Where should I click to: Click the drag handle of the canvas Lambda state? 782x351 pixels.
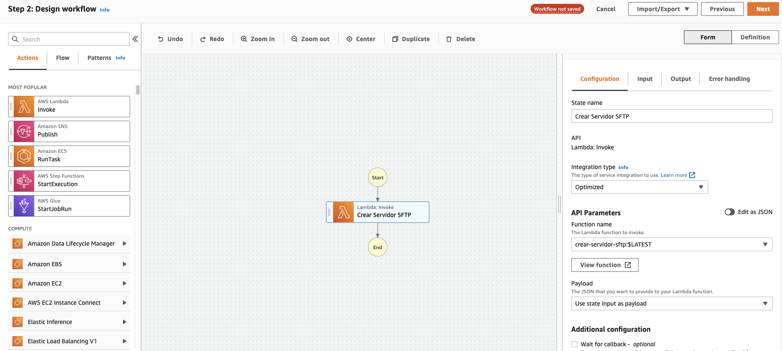(x=329, y=212)
